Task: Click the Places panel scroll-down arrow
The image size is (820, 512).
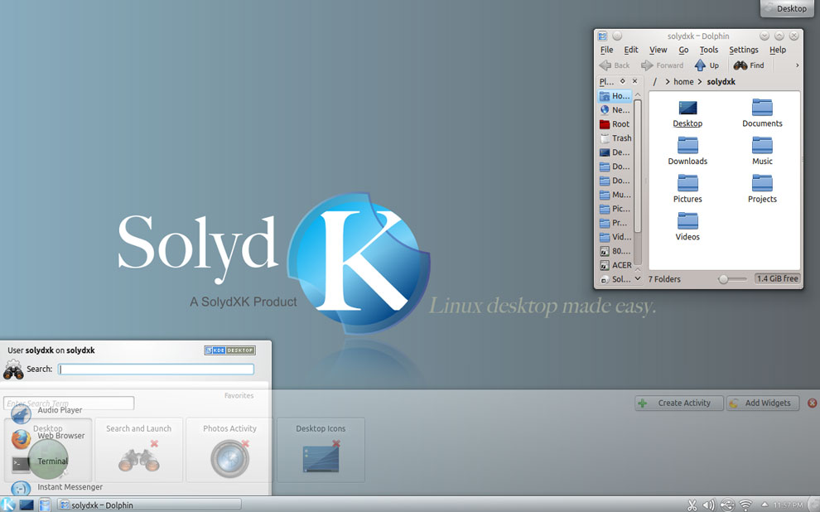Action: point(638,278)
